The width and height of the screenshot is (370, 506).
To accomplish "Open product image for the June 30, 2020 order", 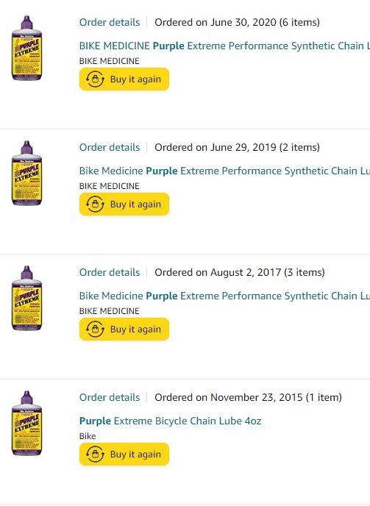I will [x=26, y=48].
